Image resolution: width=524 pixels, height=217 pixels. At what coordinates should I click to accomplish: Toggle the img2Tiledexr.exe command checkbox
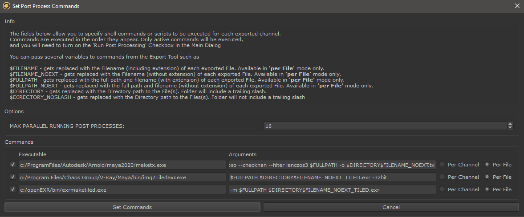click(x=12, y=177)
